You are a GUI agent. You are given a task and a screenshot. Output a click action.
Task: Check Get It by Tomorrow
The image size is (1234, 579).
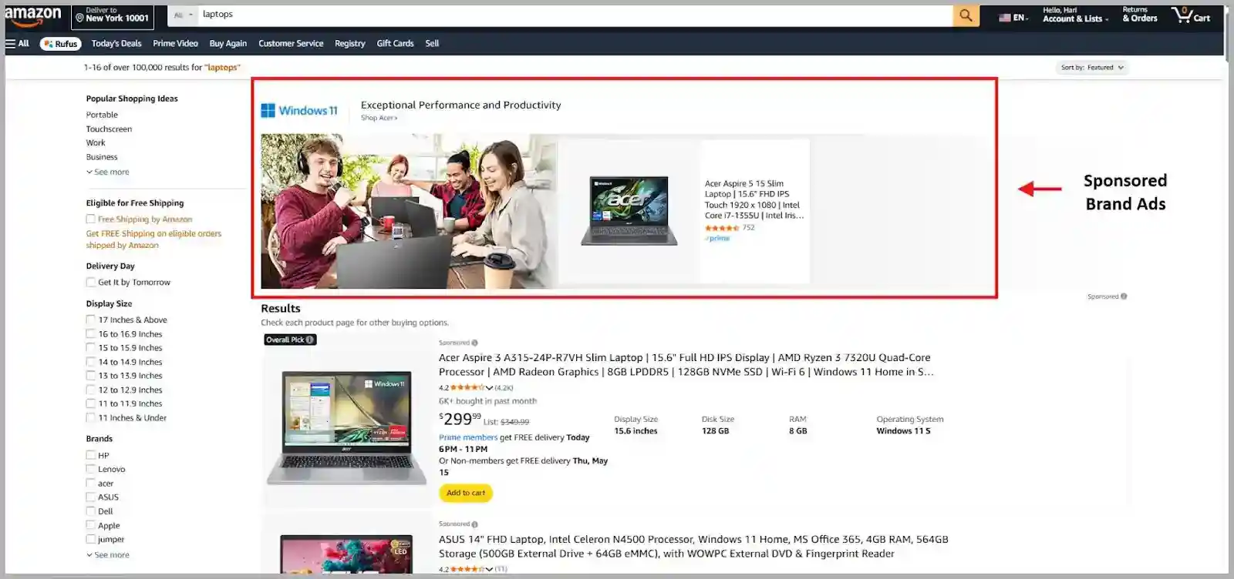pyautogui.click(x=91, y=283)
